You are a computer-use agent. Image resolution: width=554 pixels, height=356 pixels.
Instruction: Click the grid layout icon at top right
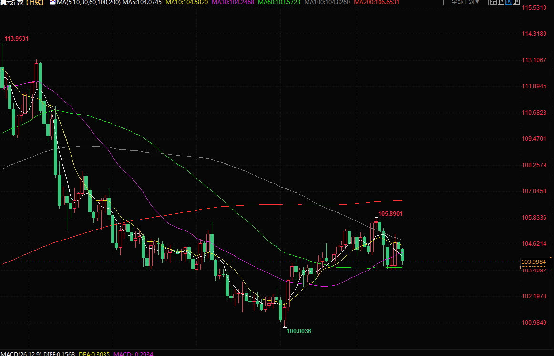494,2
